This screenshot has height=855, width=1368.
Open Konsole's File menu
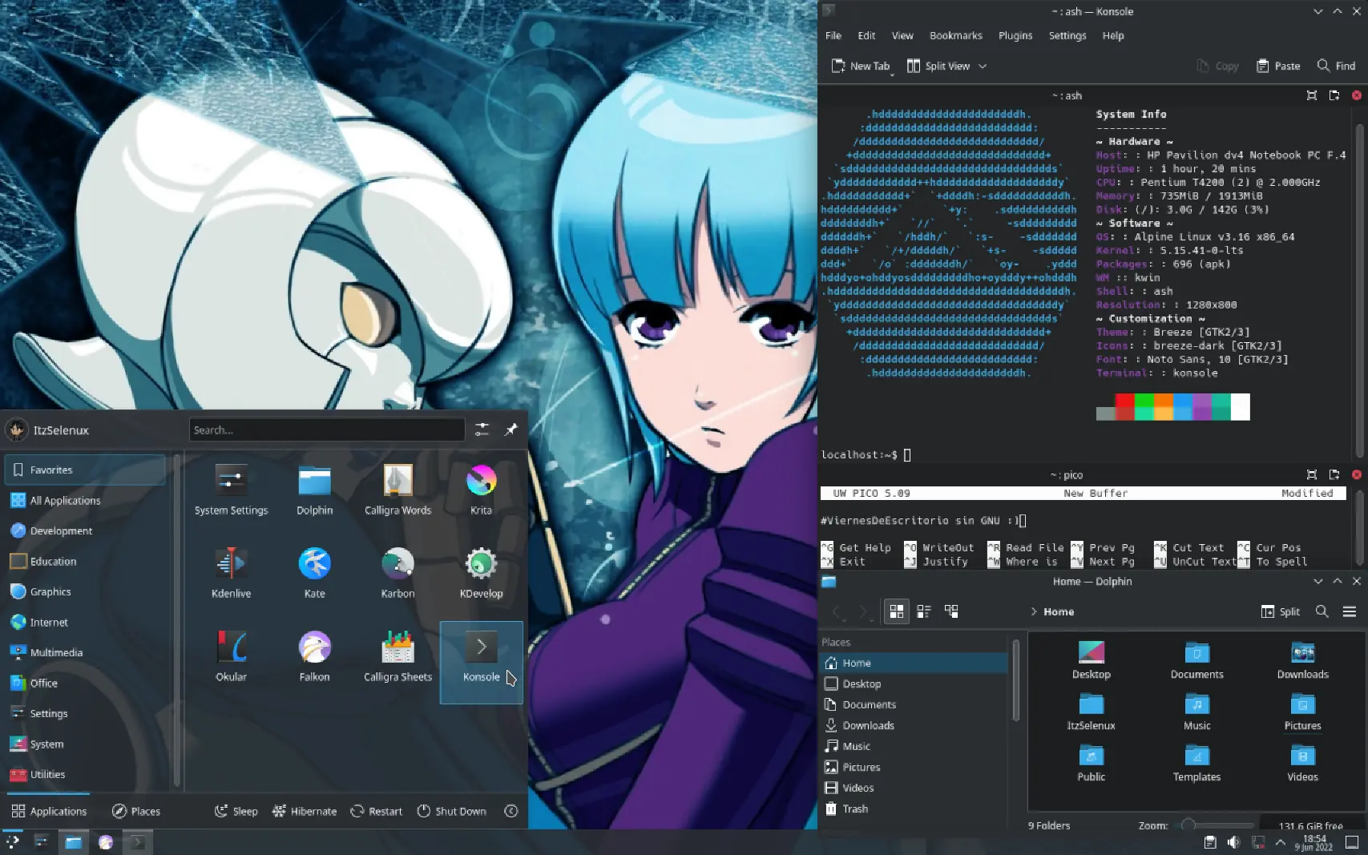click(833, 35)
